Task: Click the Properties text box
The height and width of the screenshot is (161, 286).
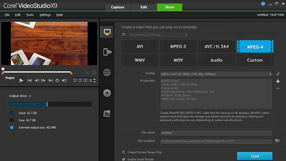Action: point(216,94)
